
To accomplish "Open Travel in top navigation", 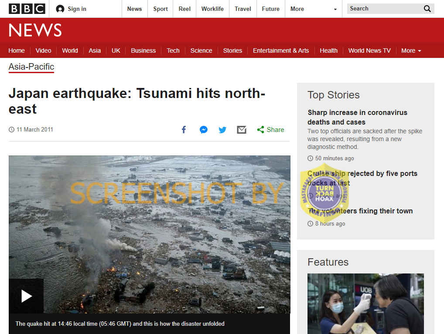I will [243, 9].
